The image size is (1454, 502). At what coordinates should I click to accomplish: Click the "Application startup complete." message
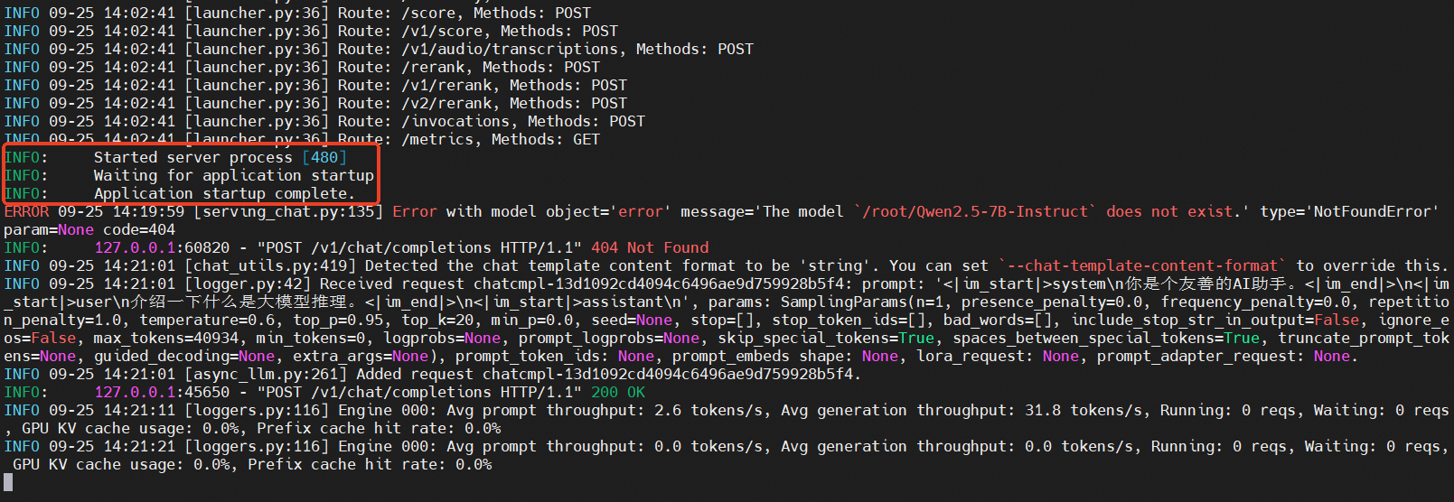(x=224, y=193)
